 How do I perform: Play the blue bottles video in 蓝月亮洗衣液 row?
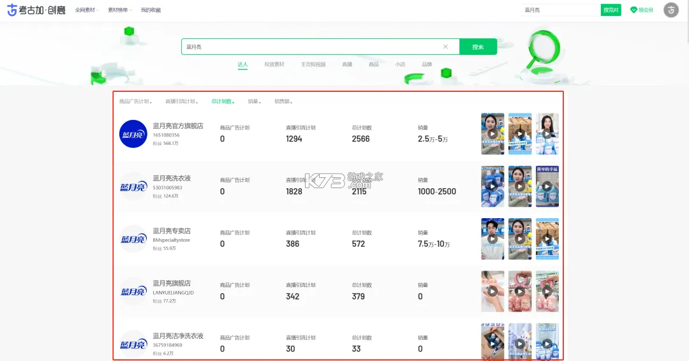(493, 186)
